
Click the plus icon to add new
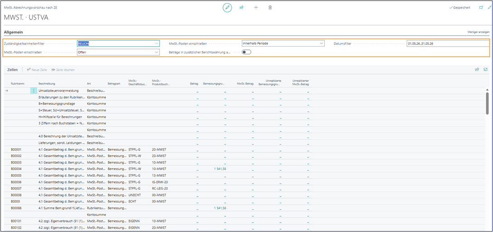coord(256,8)
